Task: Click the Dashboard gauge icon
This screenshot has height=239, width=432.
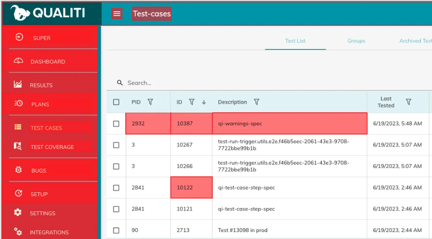Action: (x=18, y=61)
